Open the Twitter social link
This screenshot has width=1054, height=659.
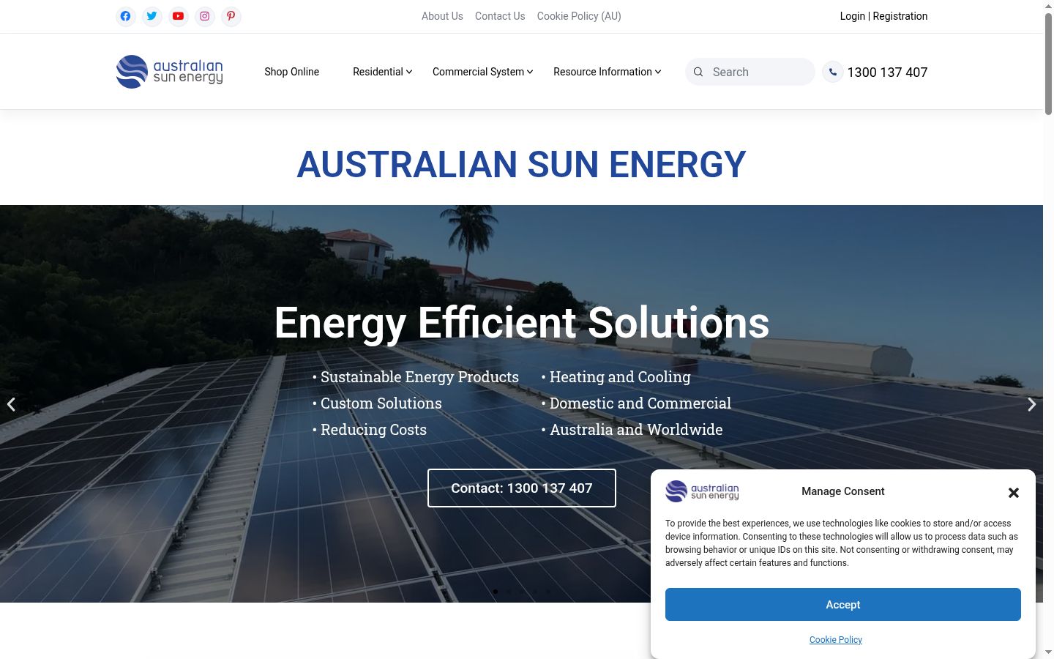[x=152, y=16]
